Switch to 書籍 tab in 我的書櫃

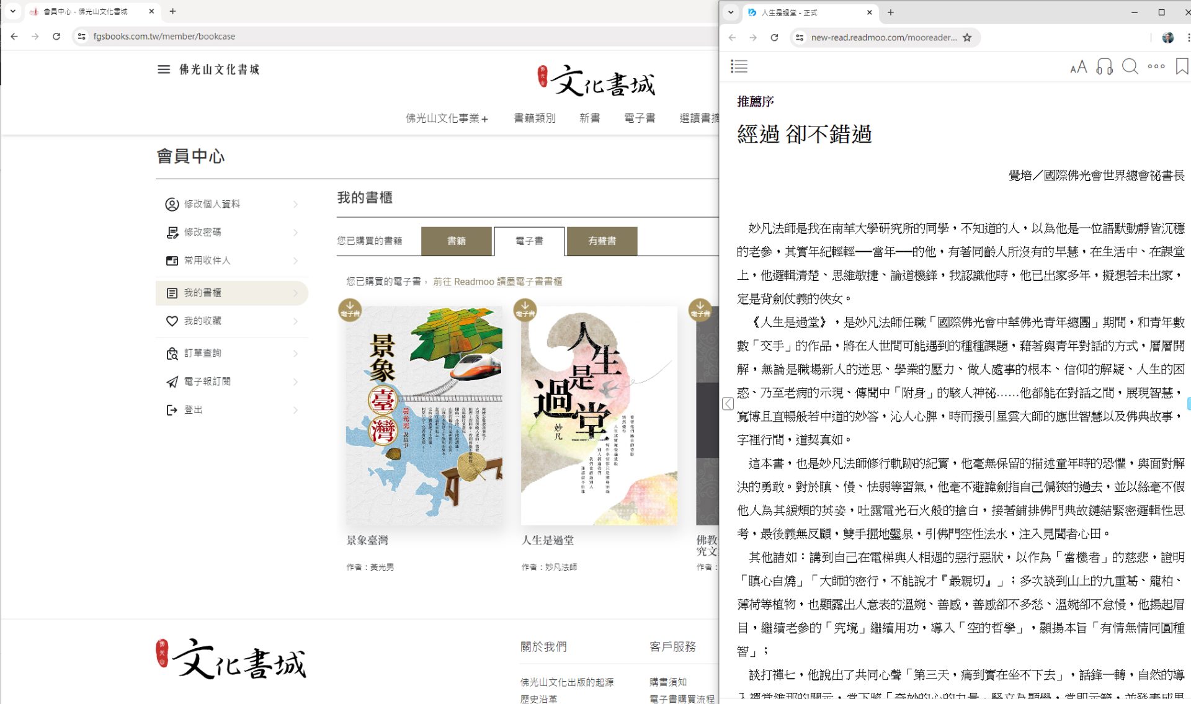pos(457,241)
